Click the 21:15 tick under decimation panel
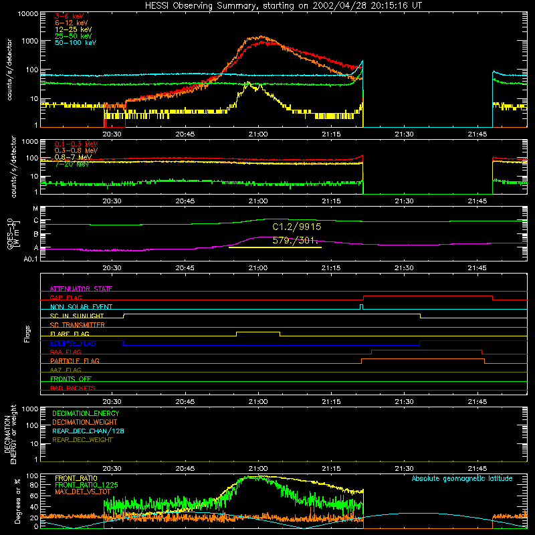 click(331, 469)
